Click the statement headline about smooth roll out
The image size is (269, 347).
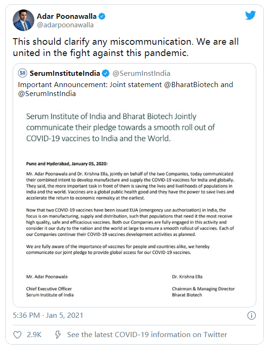[x=120, y=127]
